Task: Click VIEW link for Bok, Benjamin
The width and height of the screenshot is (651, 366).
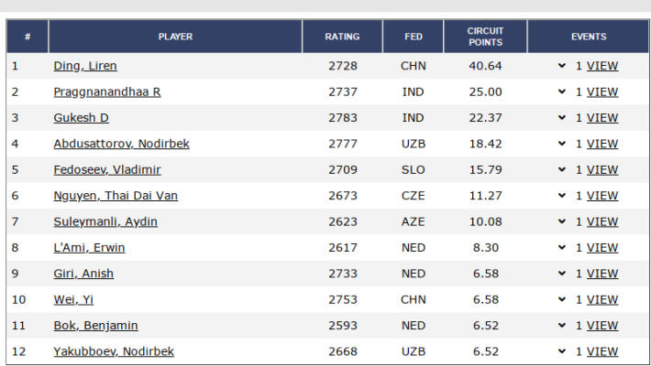Action: pyautogui.click(x=602, y=326)
